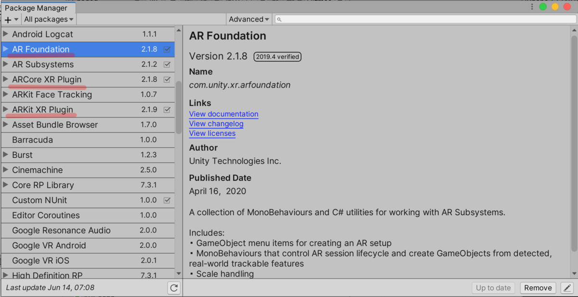578x297 pixels.
Task: Click the green window button
Action: 543,7
